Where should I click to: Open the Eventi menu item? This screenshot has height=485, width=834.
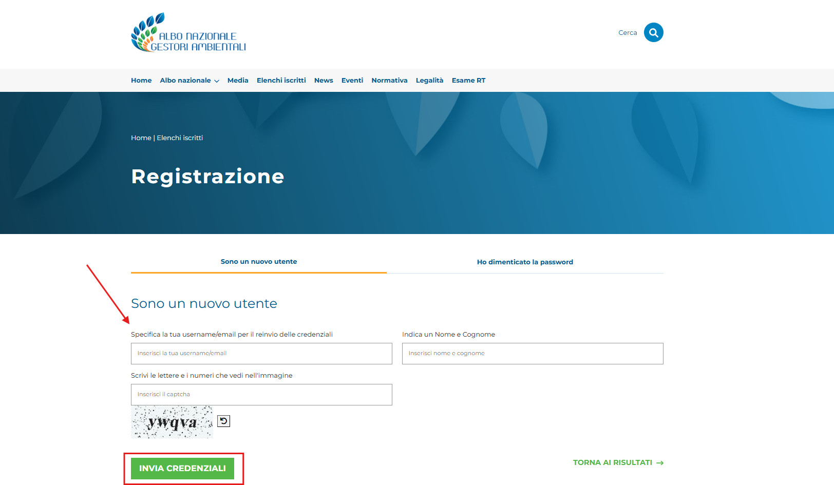click(x=352, y=81)
